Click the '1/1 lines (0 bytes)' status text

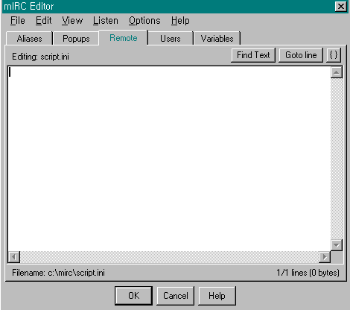coord(308,273)
